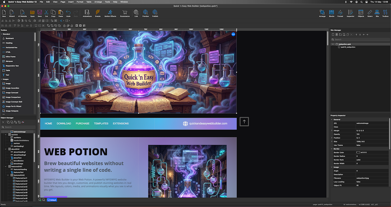Toggle the Objects panel
Viewport: 391px width, 207px height.
[x=361, y=13]
